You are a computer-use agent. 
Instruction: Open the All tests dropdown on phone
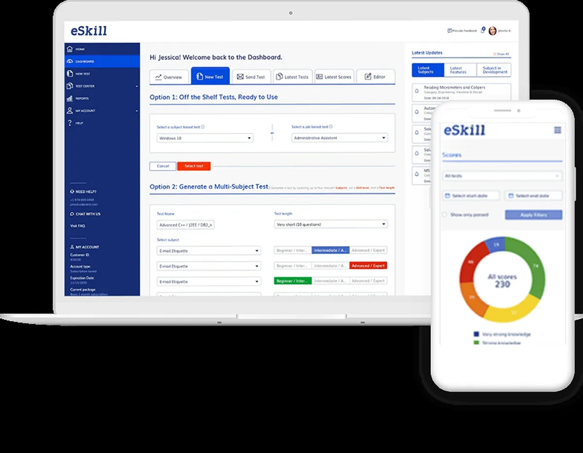coord(502,175)
